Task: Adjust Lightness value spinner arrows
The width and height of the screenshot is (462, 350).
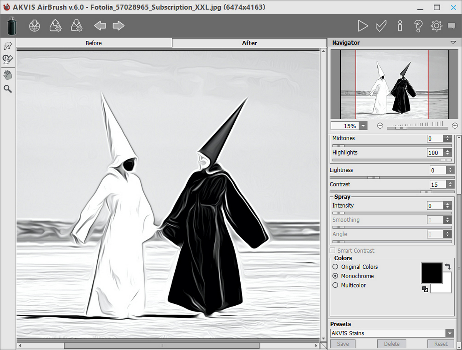Action: click(450, 170)
